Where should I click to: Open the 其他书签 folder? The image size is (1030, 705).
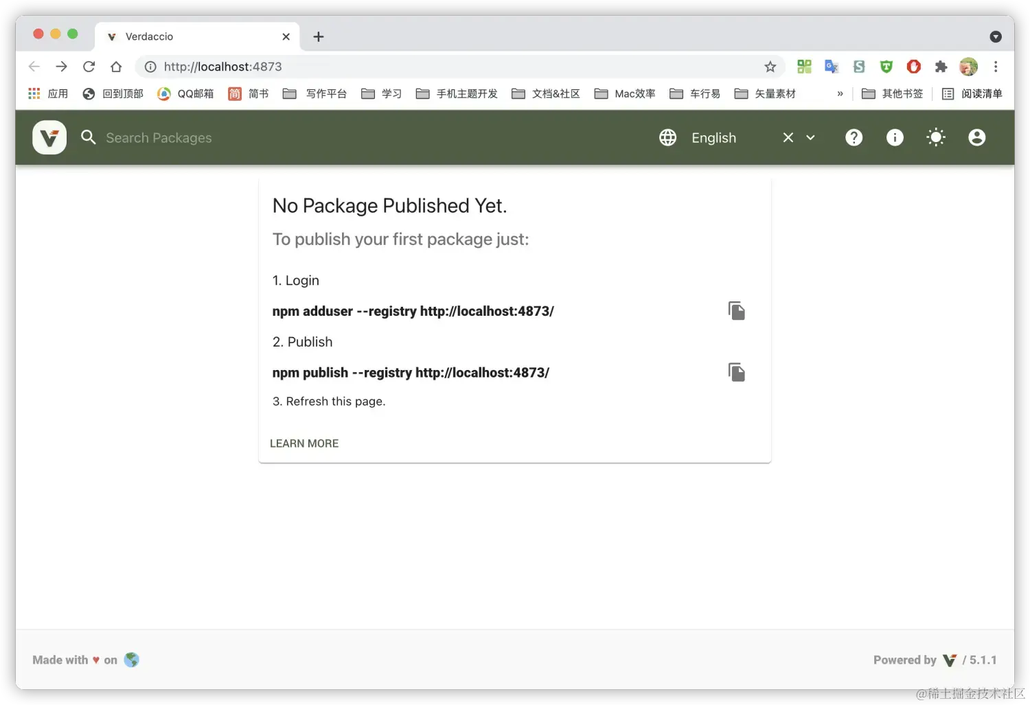pyautogui.click(x=892, y=93)
